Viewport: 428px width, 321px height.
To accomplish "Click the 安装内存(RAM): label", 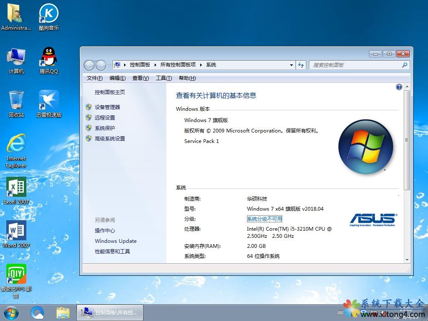I will tap(202, 246).
